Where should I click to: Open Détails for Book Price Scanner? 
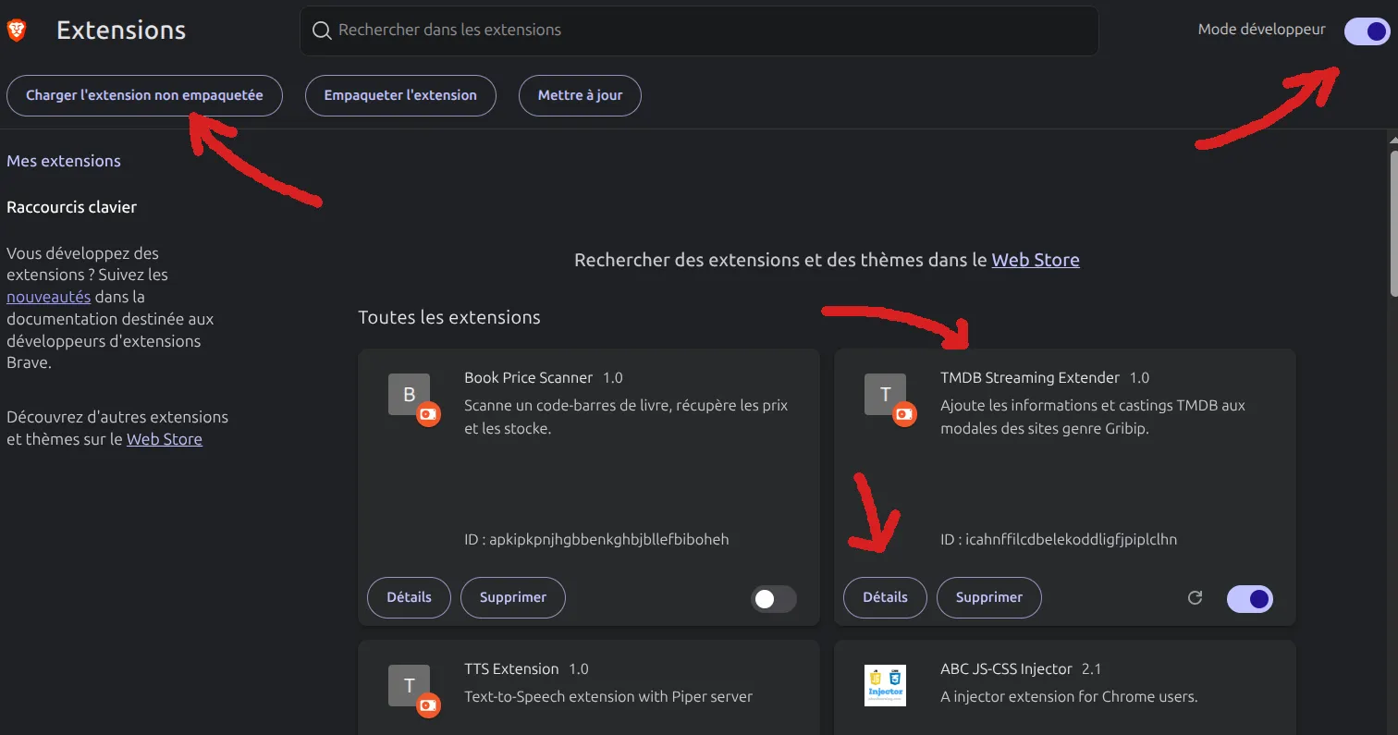coord(409,597)
